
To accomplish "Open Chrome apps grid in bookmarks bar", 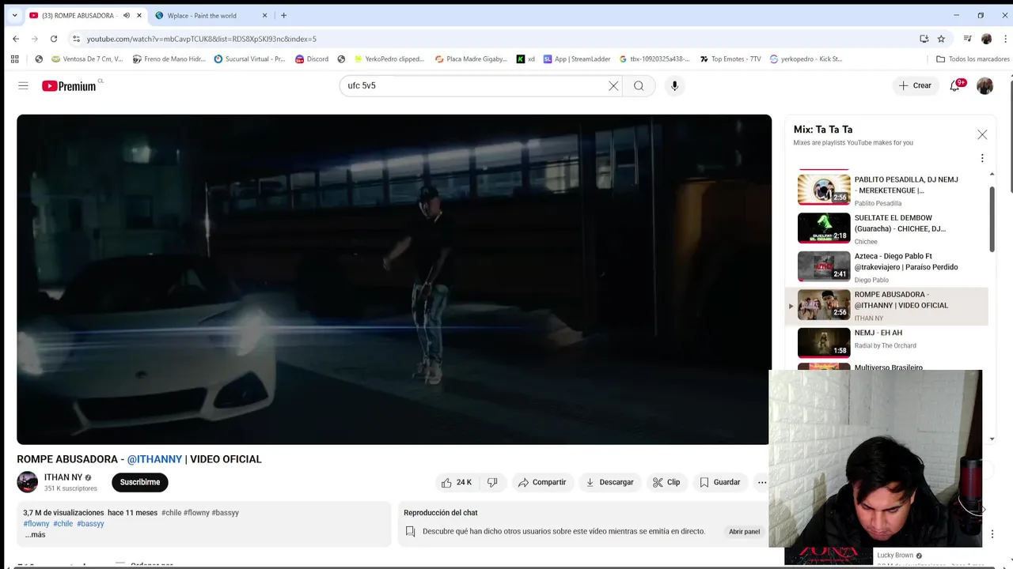I will pos(14,58).
